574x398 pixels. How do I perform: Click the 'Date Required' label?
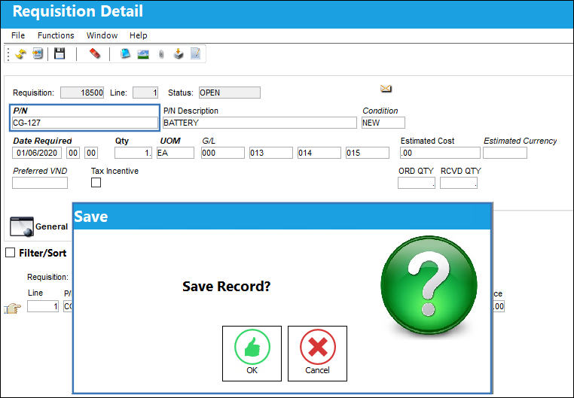pos(42,141)
